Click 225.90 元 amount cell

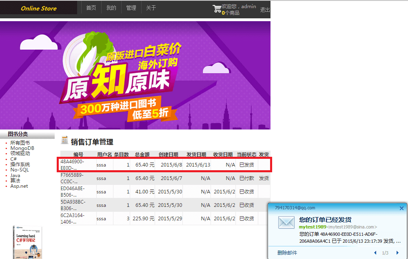tap(143, 219)
